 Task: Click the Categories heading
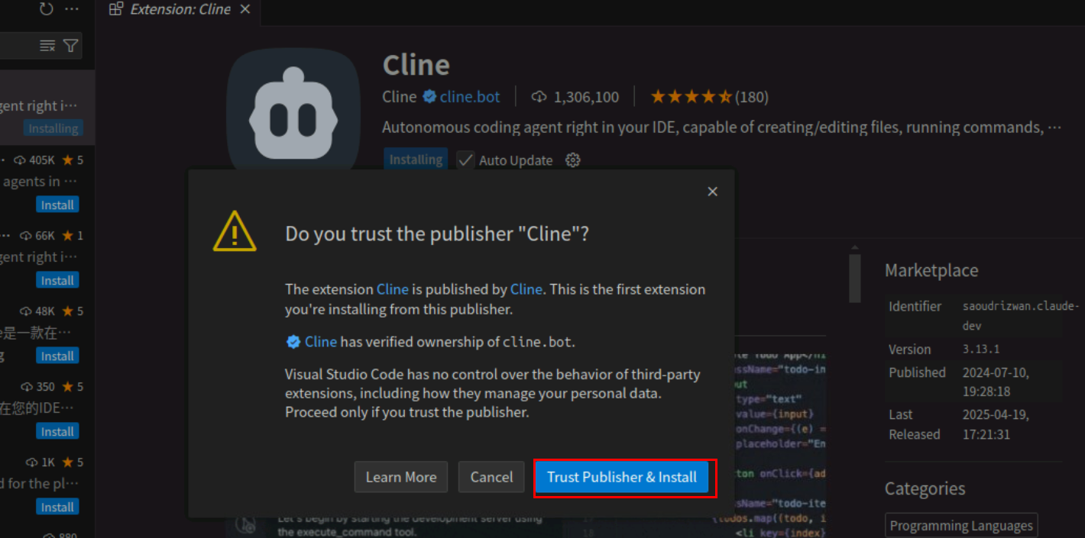[x=925, y=488]
